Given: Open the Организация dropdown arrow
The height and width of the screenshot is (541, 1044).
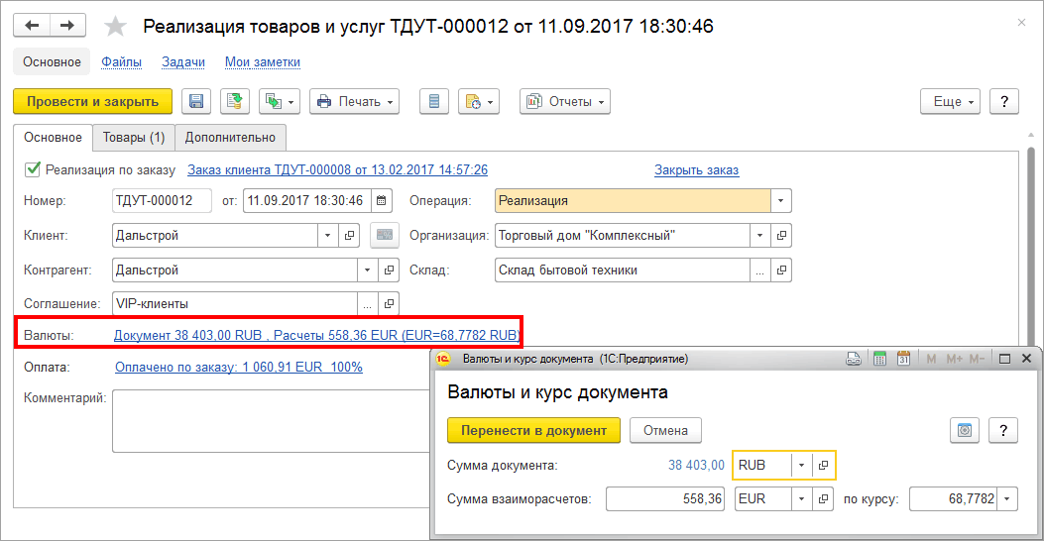Looking at the screenshot, I should pyautogui.click(x=759, y=236).
